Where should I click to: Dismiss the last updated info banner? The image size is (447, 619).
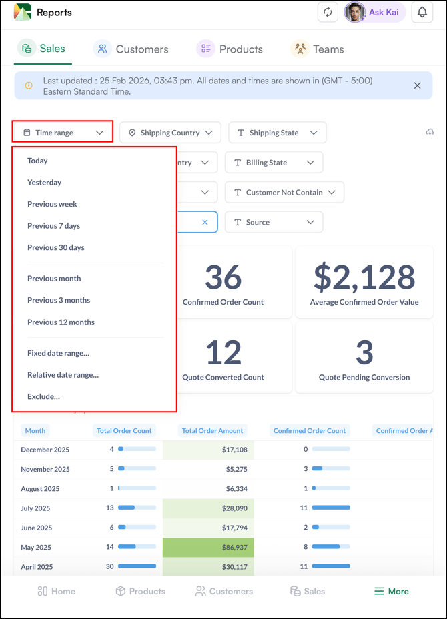tap(417, 85)
